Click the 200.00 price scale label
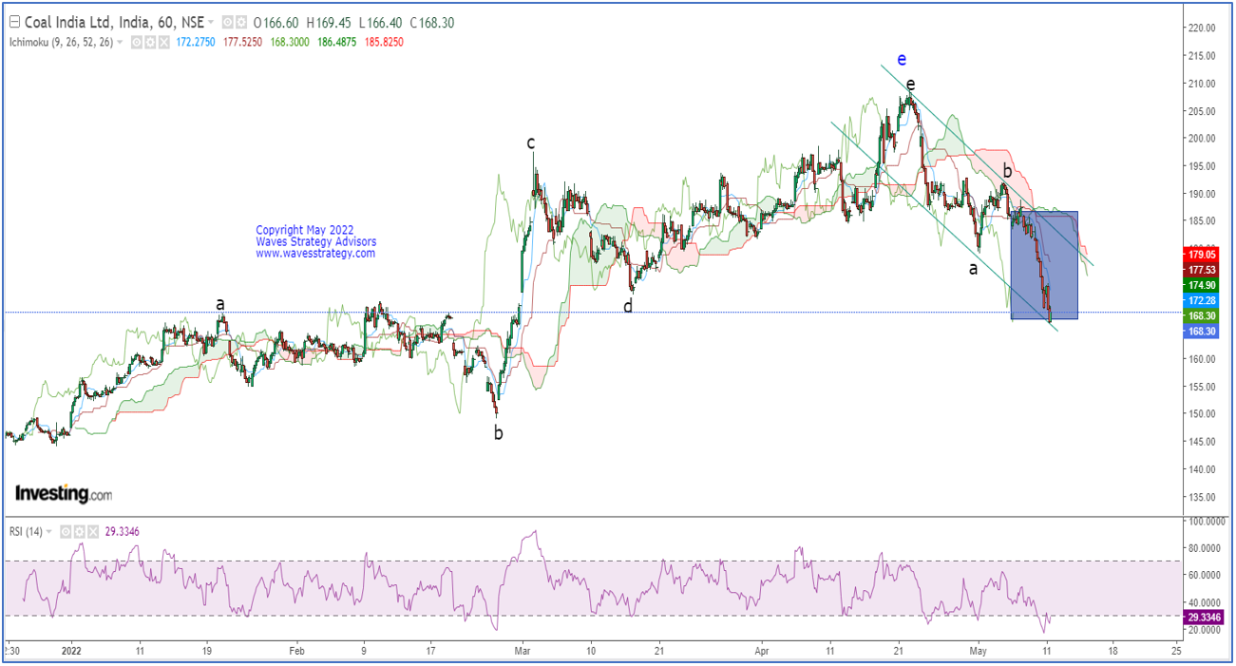 pos(1202,138)
